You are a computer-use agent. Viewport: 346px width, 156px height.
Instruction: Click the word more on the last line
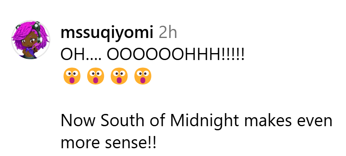pos(80,144)
